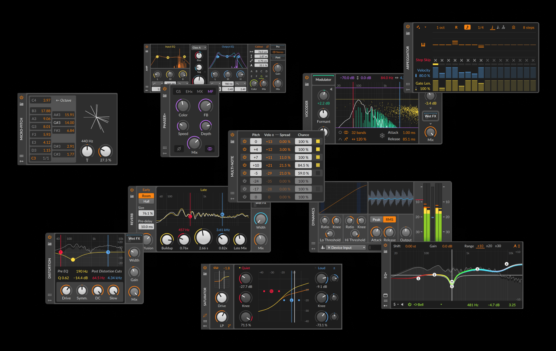Click the Color knob in Phaser+
556x351 pixels.
click(x=183, y=106)
